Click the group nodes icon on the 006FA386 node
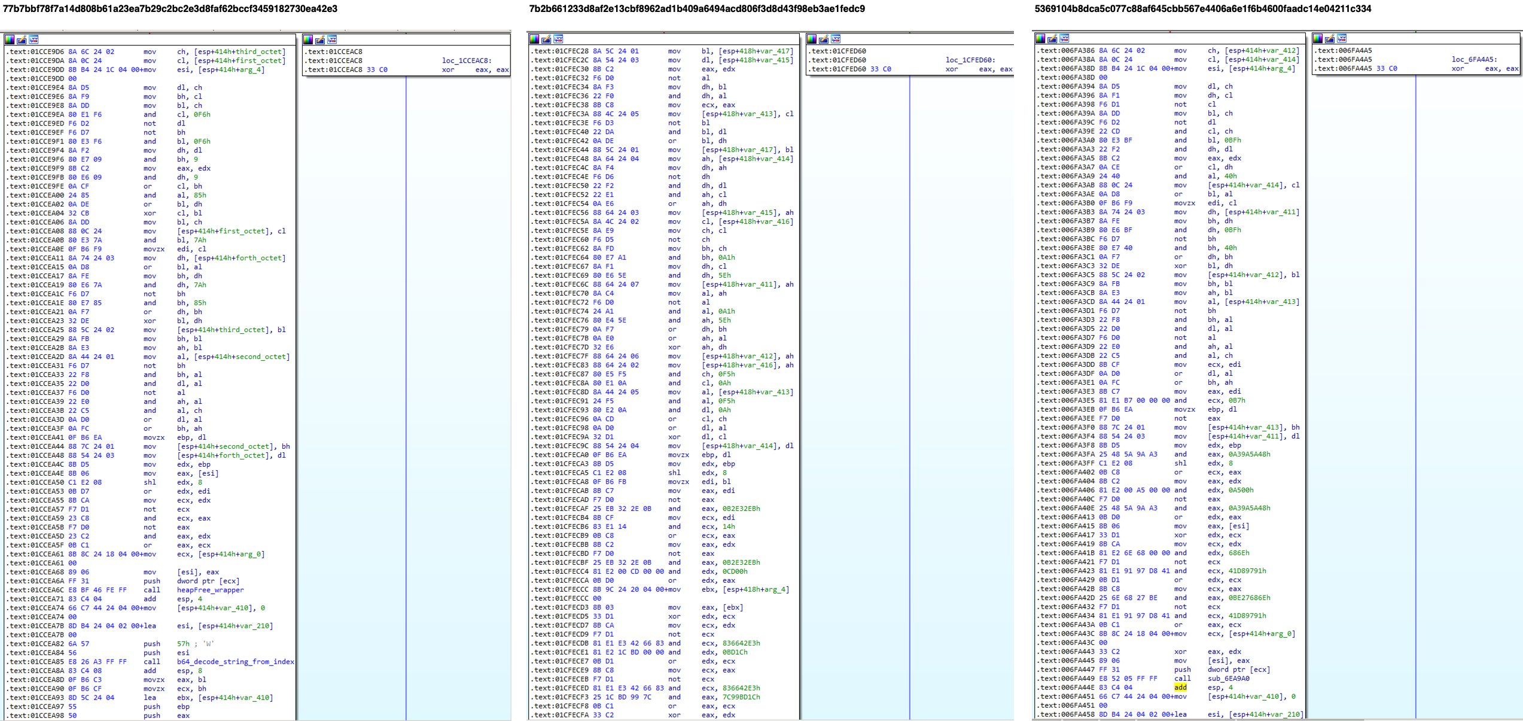 click(x=1064, y=38)
